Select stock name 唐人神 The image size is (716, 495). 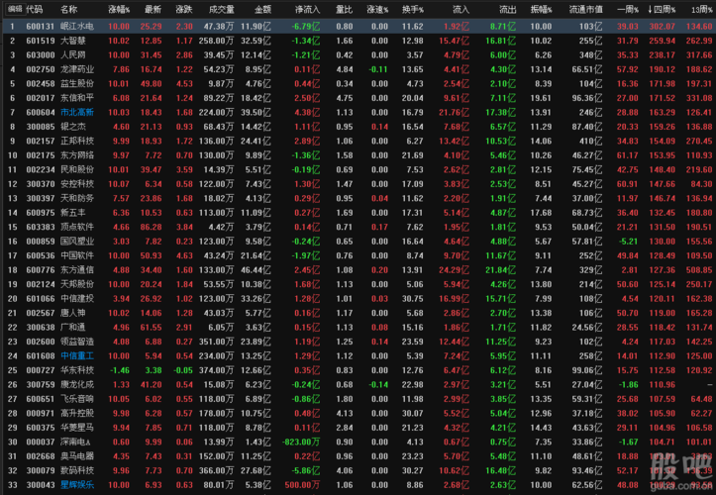point(73,313)
